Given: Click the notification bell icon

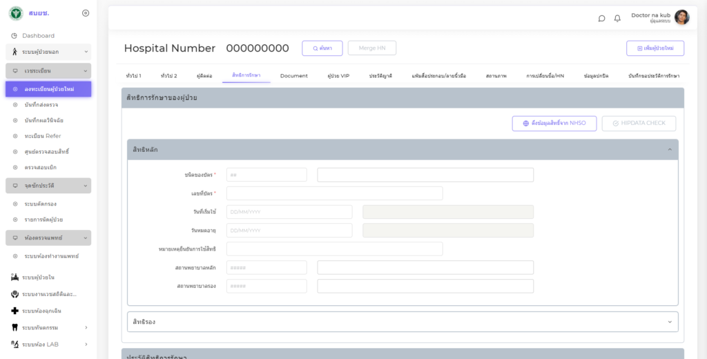Looking at the screenshot, I should 617,18.
